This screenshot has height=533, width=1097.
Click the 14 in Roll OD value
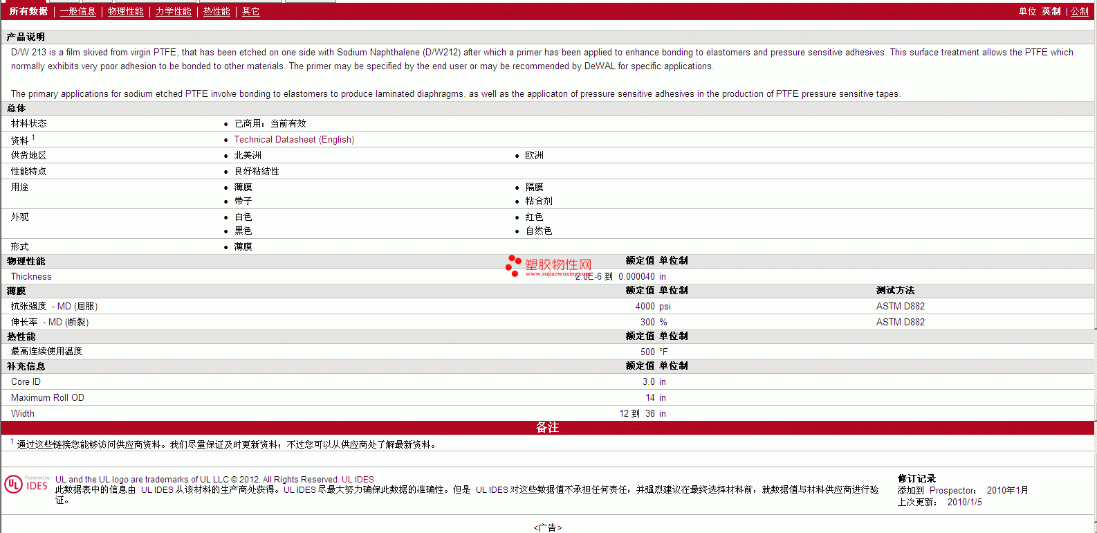[x=656, y=397]
